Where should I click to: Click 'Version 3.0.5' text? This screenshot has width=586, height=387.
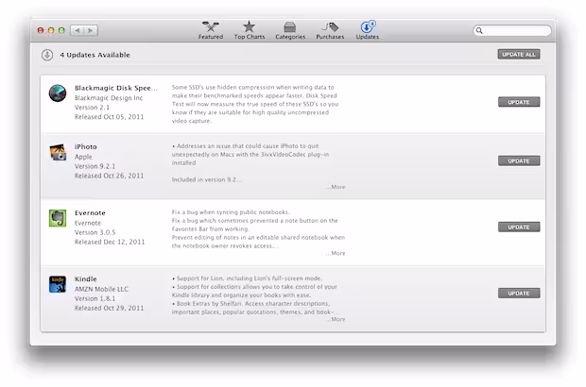[95, 232]
